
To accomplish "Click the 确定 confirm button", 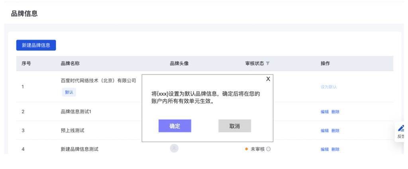I will (x=175, y=126).
